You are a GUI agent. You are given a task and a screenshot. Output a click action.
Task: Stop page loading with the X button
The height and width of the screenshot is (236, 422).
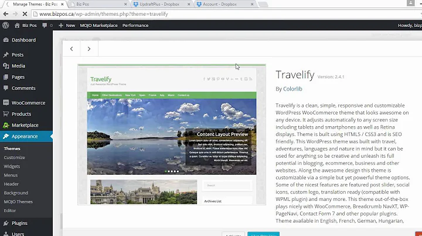point(25,14)
